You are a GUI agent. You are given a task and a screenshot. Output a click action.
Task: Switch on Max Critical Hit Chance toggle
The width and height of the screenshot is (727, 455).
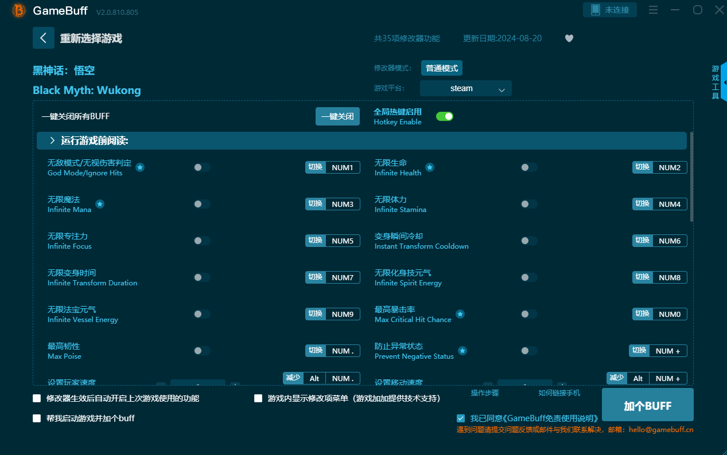click(529, 314)
